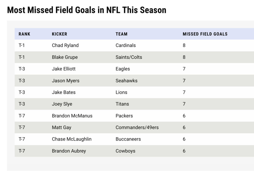Select Blake Grupe in the kicker column
254x171 pixels.
point(65,57)
